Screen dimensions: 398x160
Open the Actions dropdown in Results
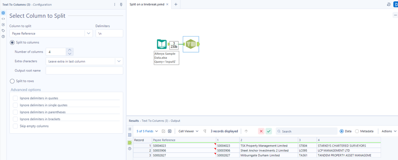[389, 131]
